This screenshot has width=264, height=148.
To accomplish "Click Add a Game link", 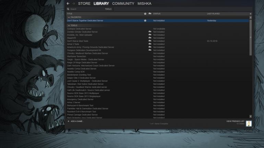I will tap(77, 121).
